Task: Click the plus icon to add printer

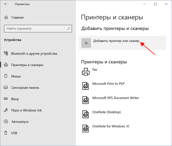Action: click(86, 43)
